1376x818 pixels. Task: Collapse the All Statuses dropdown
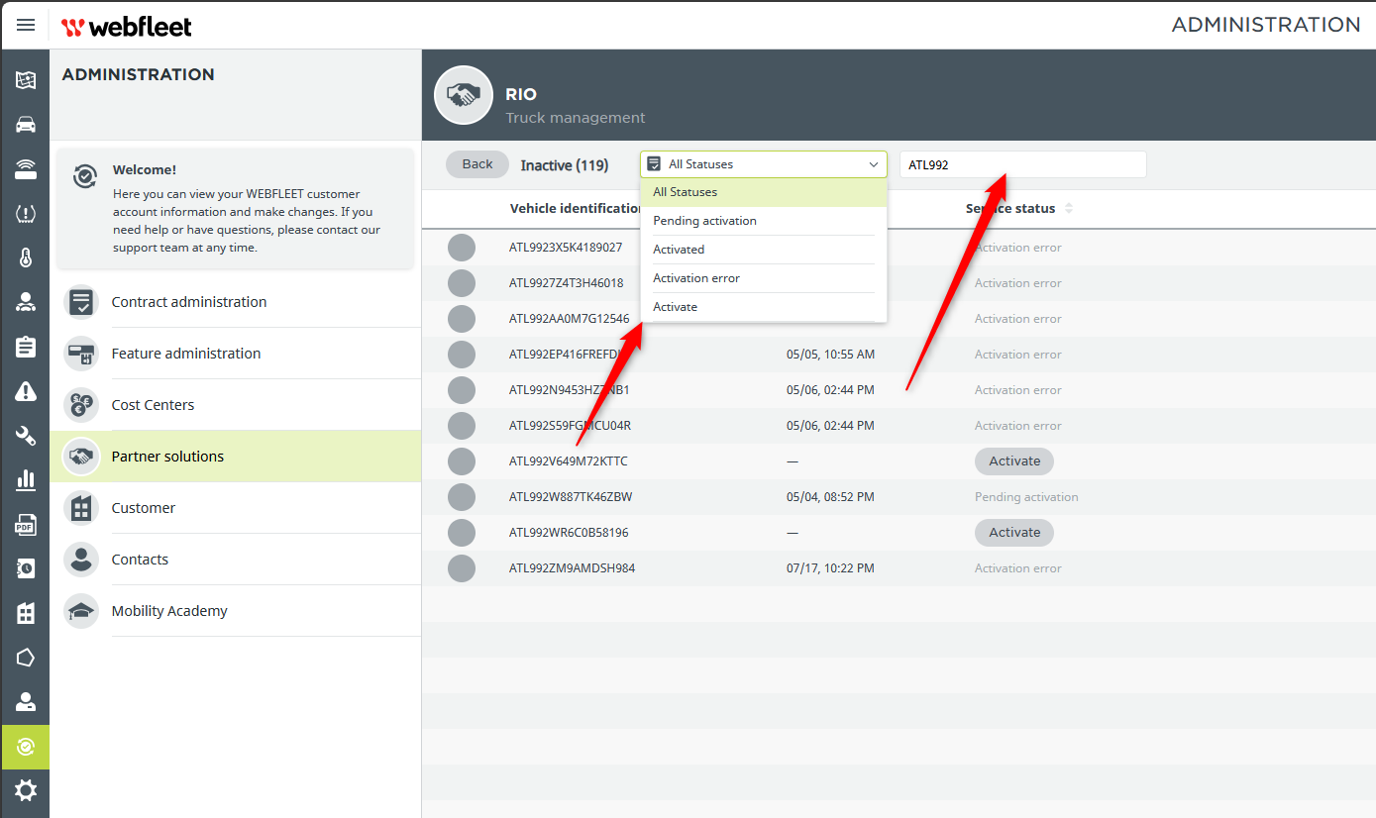(x=764, y=164)
